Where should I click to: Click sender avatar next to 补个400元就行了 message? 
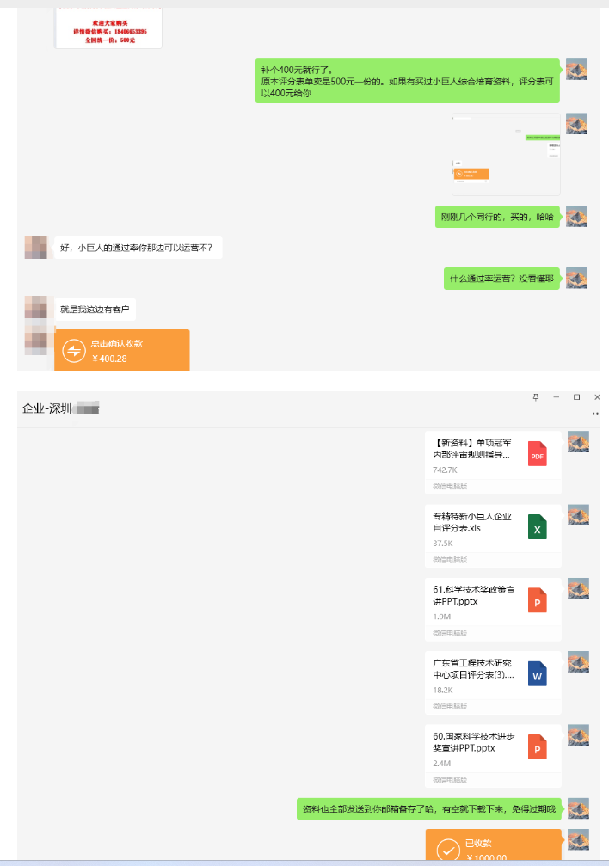(x=576, y=70)
